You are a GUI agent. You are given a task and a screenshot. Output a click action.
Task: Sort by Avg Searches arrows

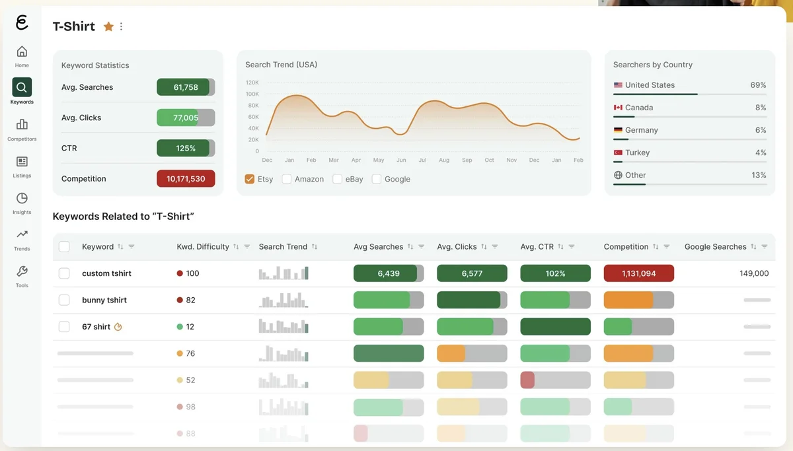coord(410,246)
